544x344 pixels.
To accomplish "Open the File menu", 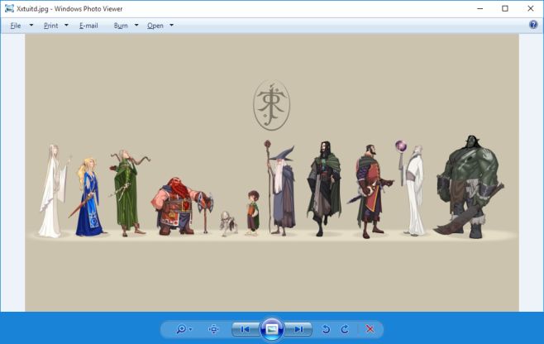I will [15, 26].
